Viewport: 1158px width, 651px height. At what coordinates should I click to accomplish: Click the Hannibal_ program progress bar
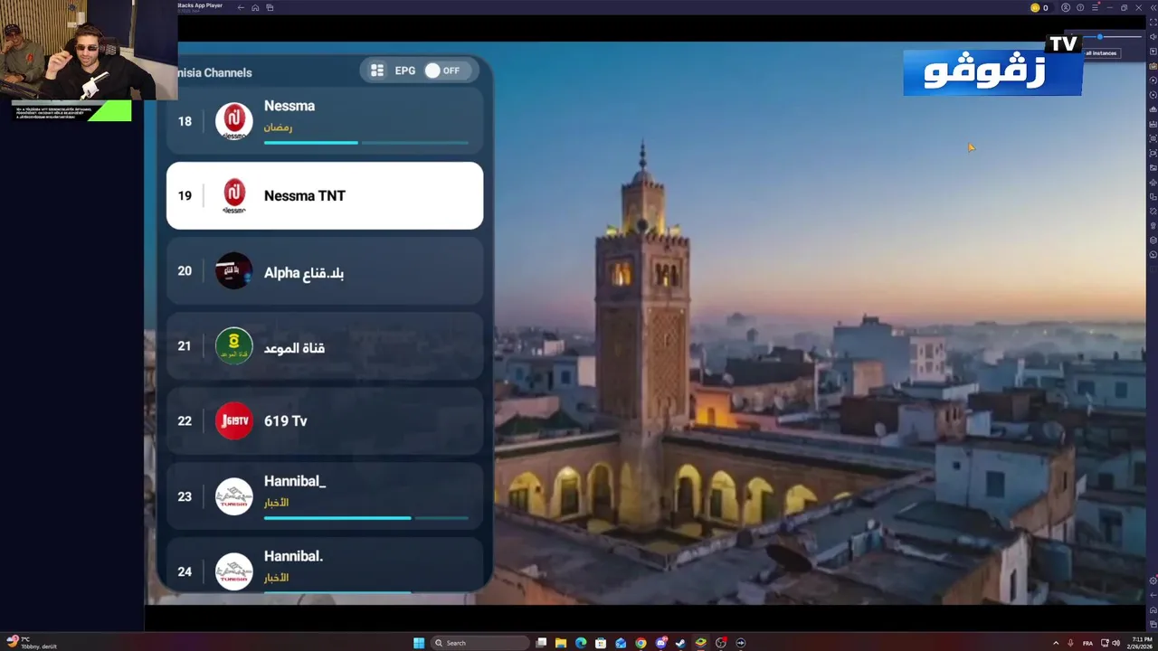tap(366, 518)
